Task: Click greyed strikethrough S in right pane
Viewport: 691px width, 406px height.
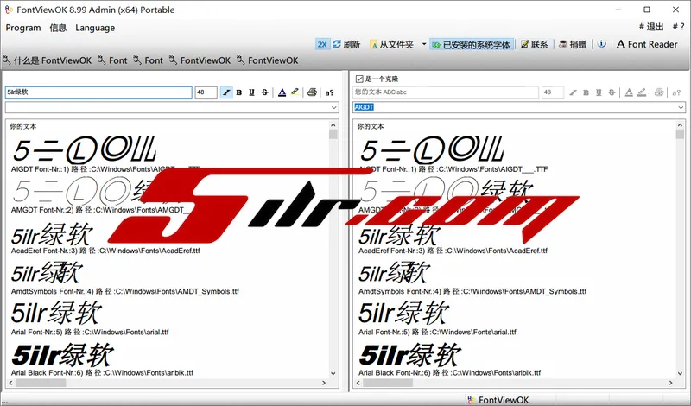Action: (612, 92)
